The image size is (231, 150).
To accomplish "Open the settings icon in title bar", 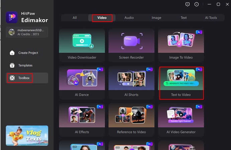I will click(x=196, y=4).
